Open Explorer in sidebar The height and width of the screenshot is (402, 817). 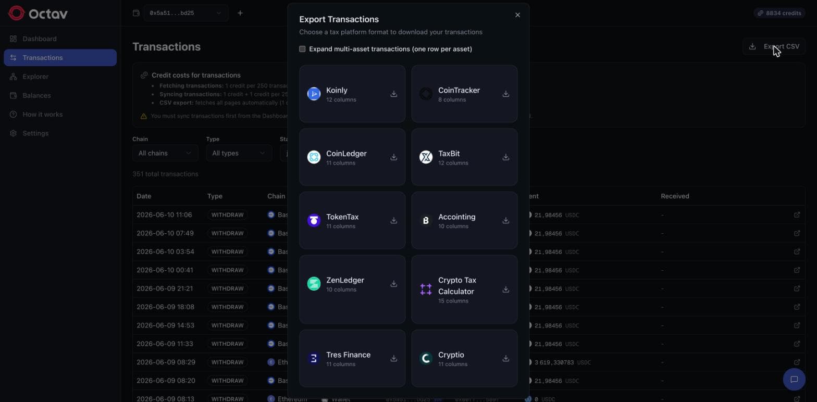(60, 77)
